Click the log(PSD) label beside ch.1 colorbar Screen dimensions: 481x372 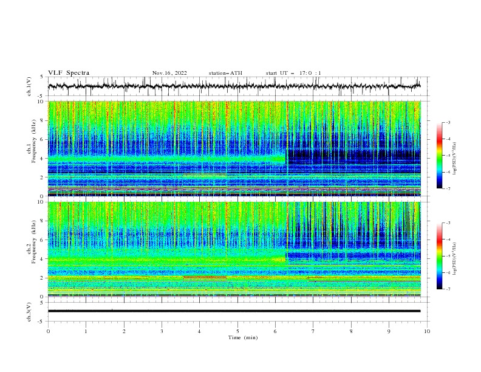(454, 158)
